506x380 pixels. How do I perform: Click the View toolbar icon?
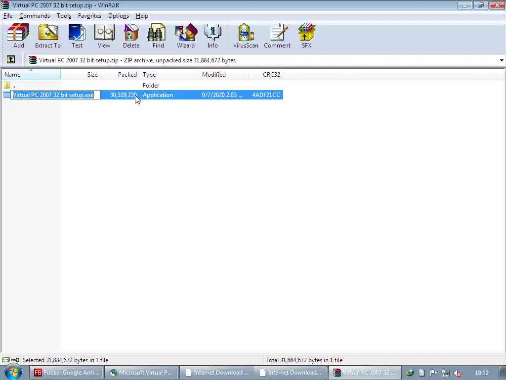point(104,36)
